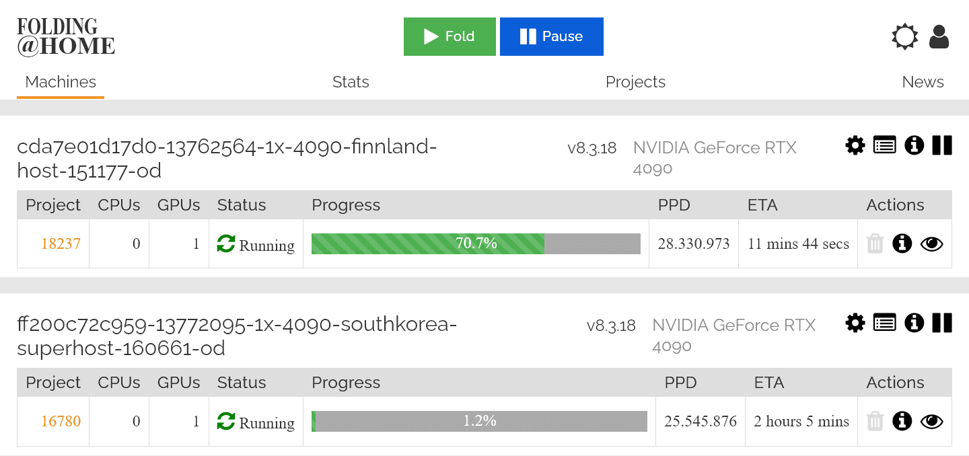Open the visualization eye for project 16780
This screenshot has height=456, width=969.
(931, 421)
